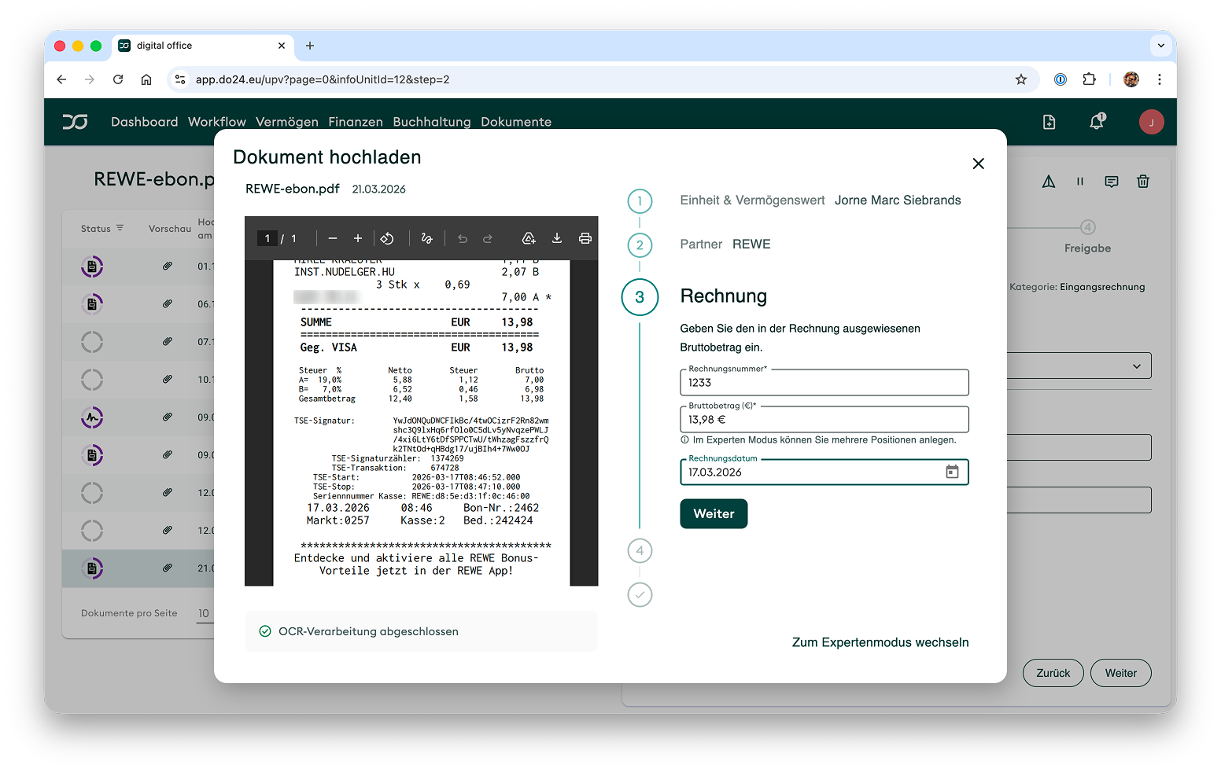1221x772 pixels.
Task: Select the draw annotation tool in viewer
Action: [426, 238]
